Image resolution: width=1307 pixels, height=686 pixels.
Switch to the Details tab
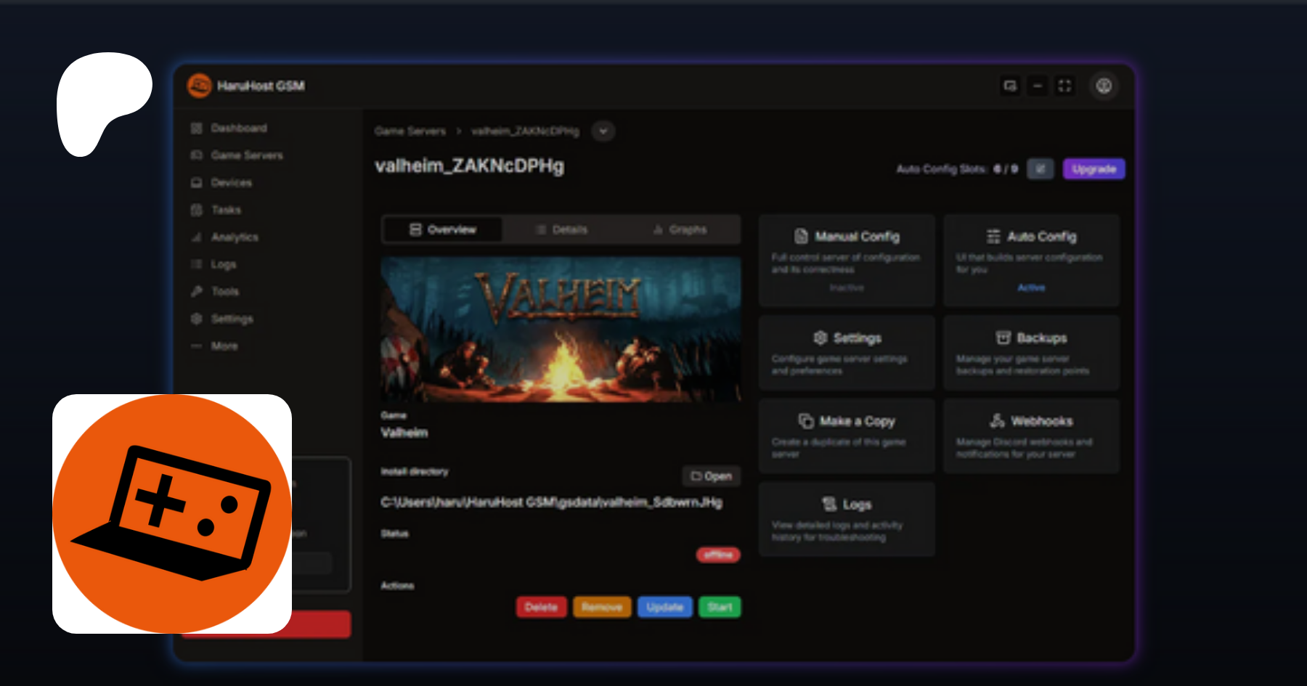(561, 229)
